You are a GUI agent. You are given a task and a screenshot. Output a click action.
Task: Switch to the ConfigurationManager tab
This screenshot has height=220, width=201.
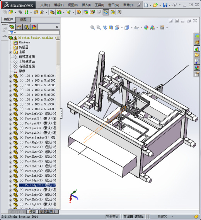pos(26,27)
